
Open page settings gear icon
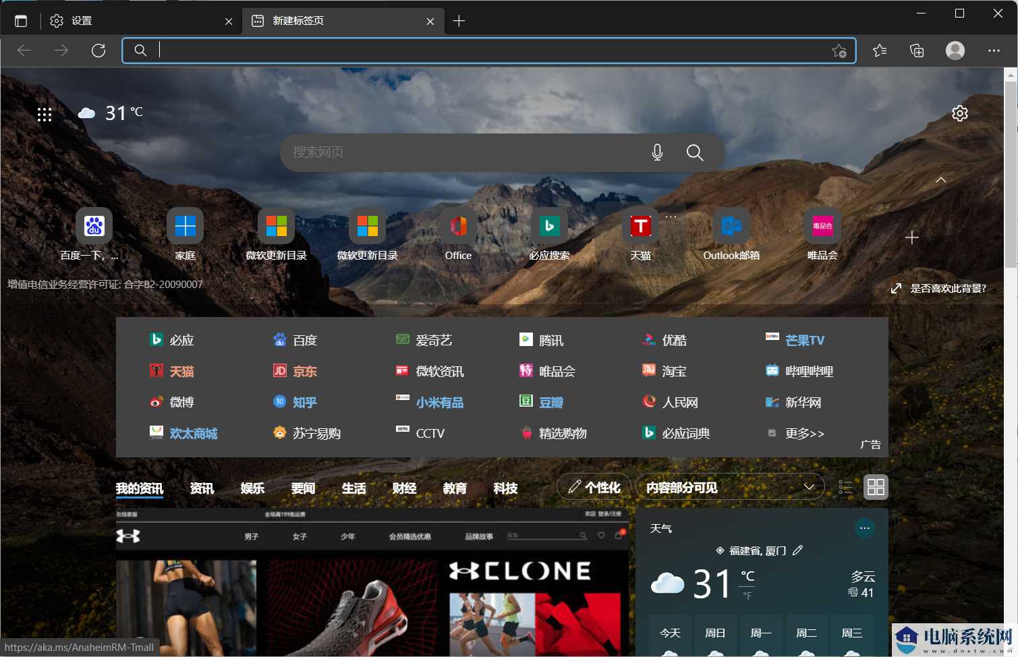coord(960,113)
